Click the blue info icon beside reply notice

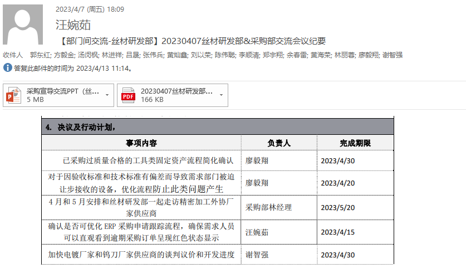pos(7,68)
